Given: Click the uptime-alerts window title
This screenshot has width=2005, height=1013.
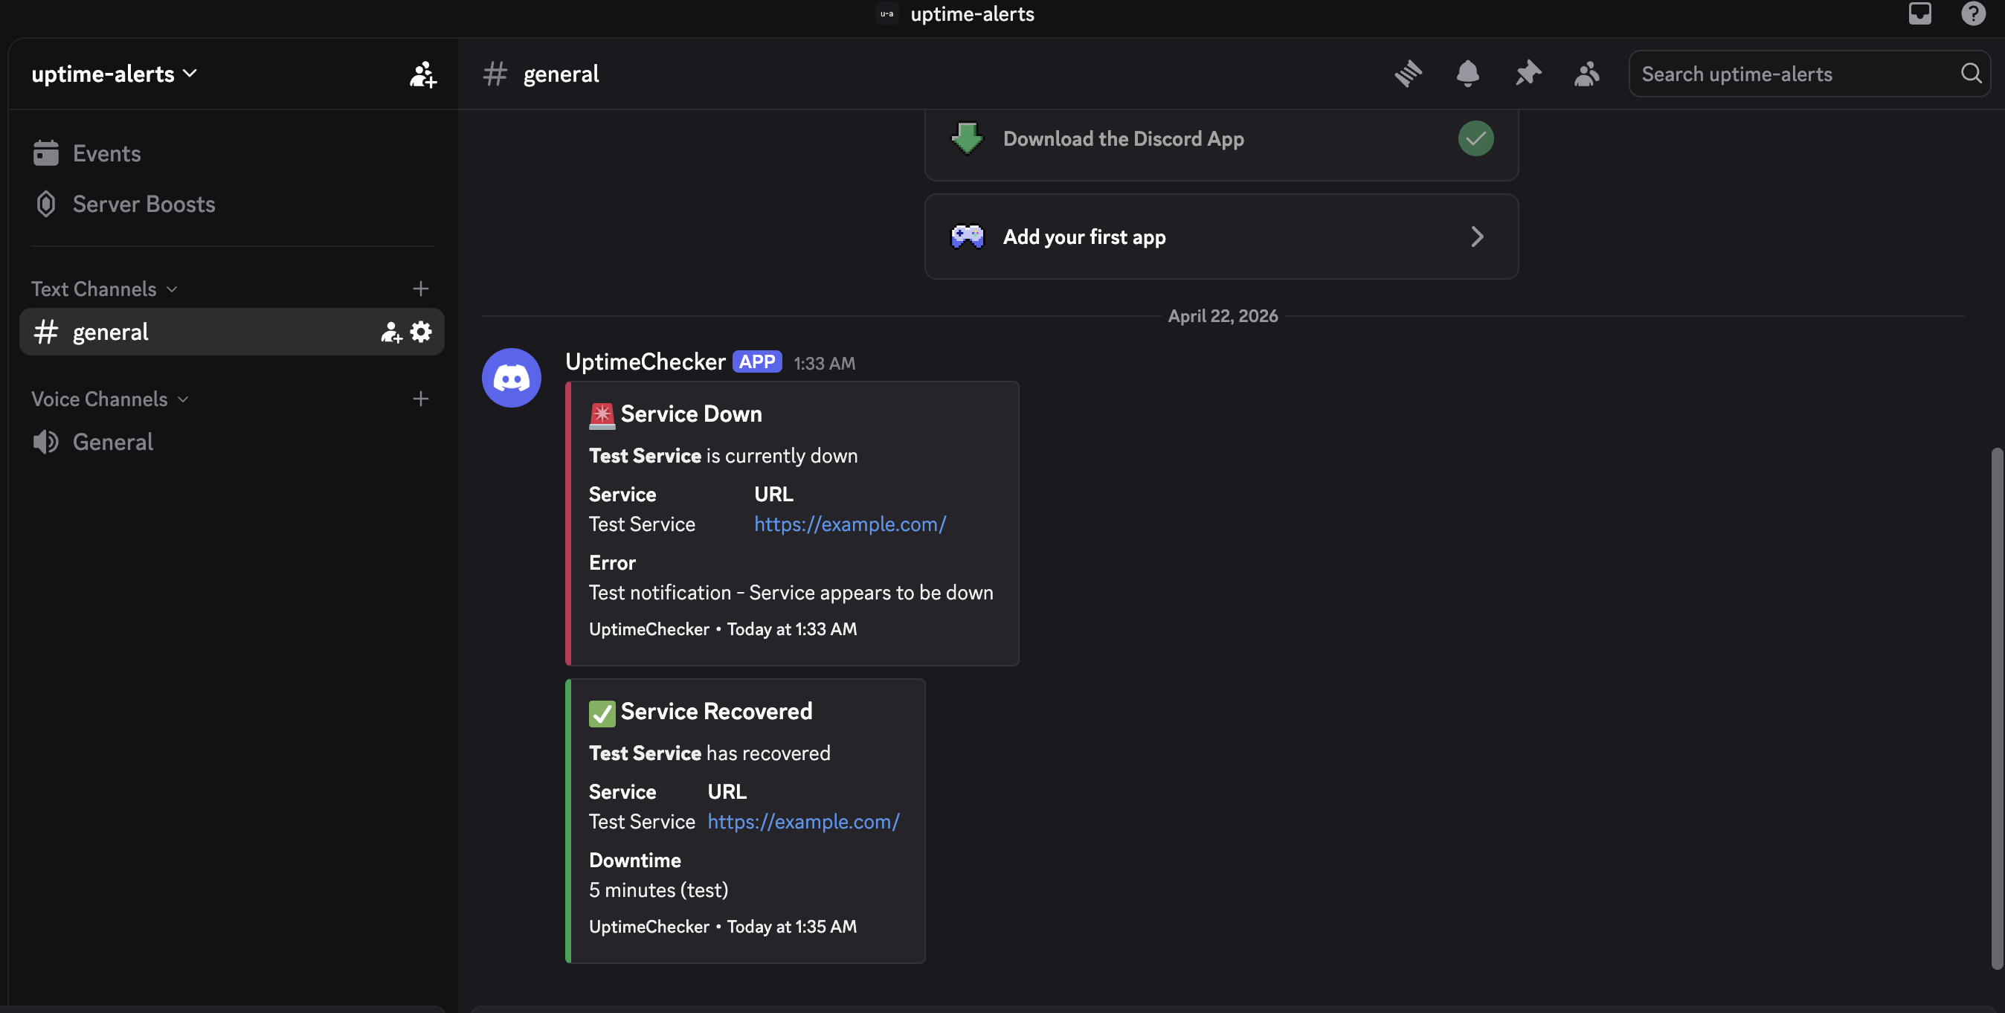Looking at the screenshot, I should coord(972,14).
